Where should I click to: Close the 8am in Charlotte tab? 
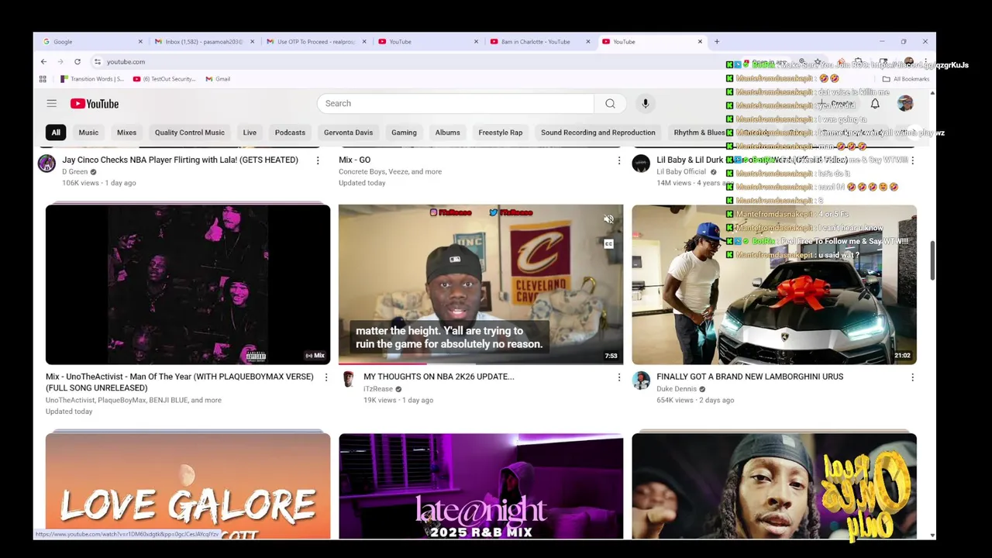point(588,41)
